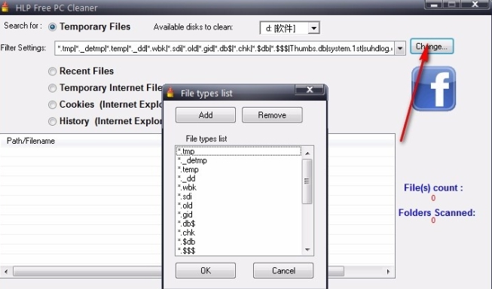
Task: Select the *._detmp list entry
Action: pyautogui.click(x=239, y=160)
